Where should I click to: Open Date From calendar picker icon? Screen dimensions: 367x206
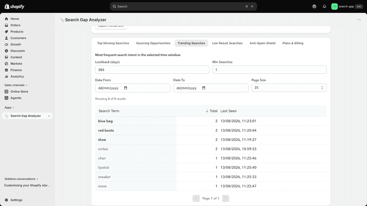pos(125,88)
